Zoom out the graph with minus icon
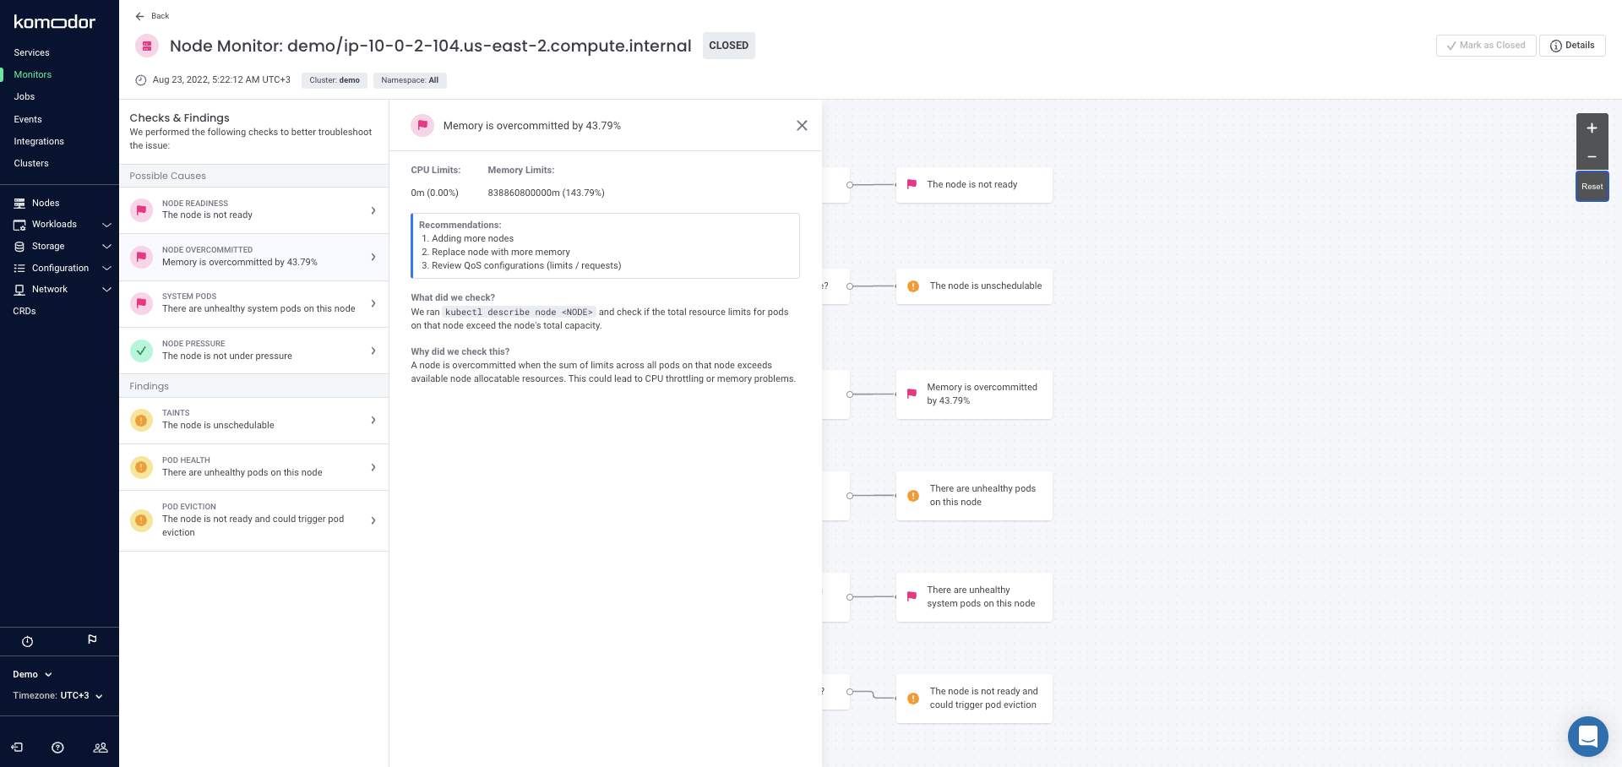The width and height of the screenshot is (1622, 767). click(x=1592, y=156)
